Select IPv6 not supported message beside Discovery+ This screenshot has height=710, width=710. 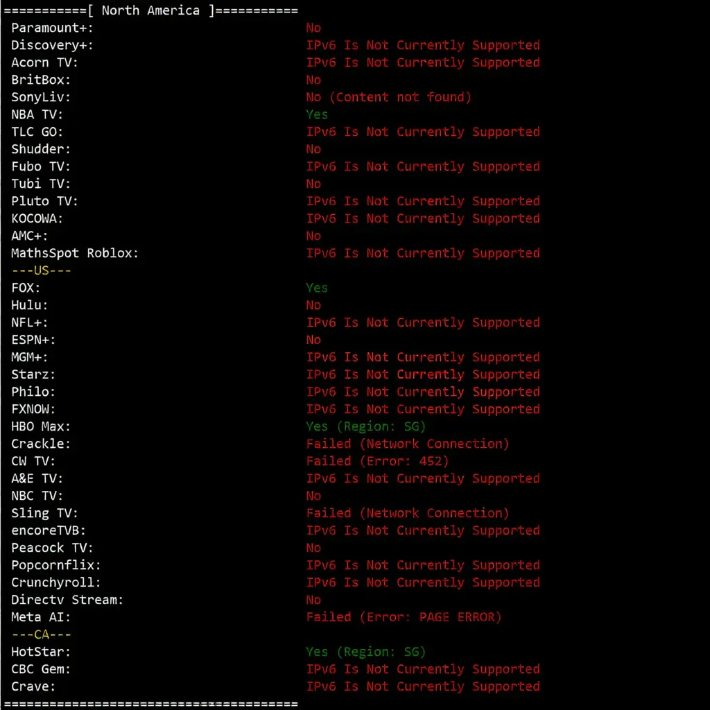423,45
